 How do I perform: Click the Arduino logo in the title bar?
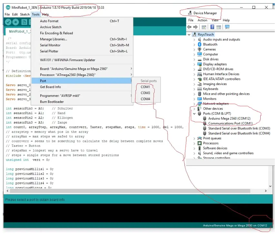click(8, 7)
